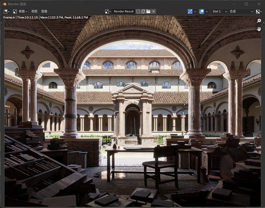Open the 图像 menu
The height and width of the screenshot is (208, 265).
[x=44, y=11]
